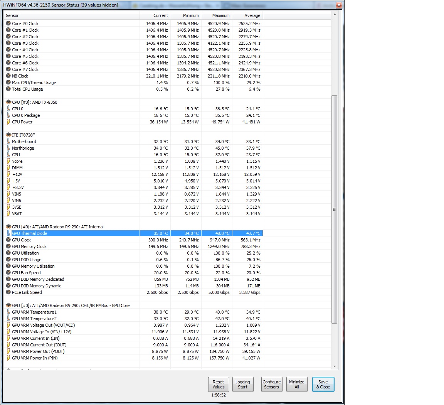Click the Reset Values button
The height and width of the screenshot is (405, 444).
tap(218, 384)
